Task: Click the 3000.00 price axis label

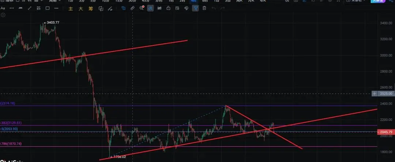Action: pyautogui.click(x=386, y=56)
